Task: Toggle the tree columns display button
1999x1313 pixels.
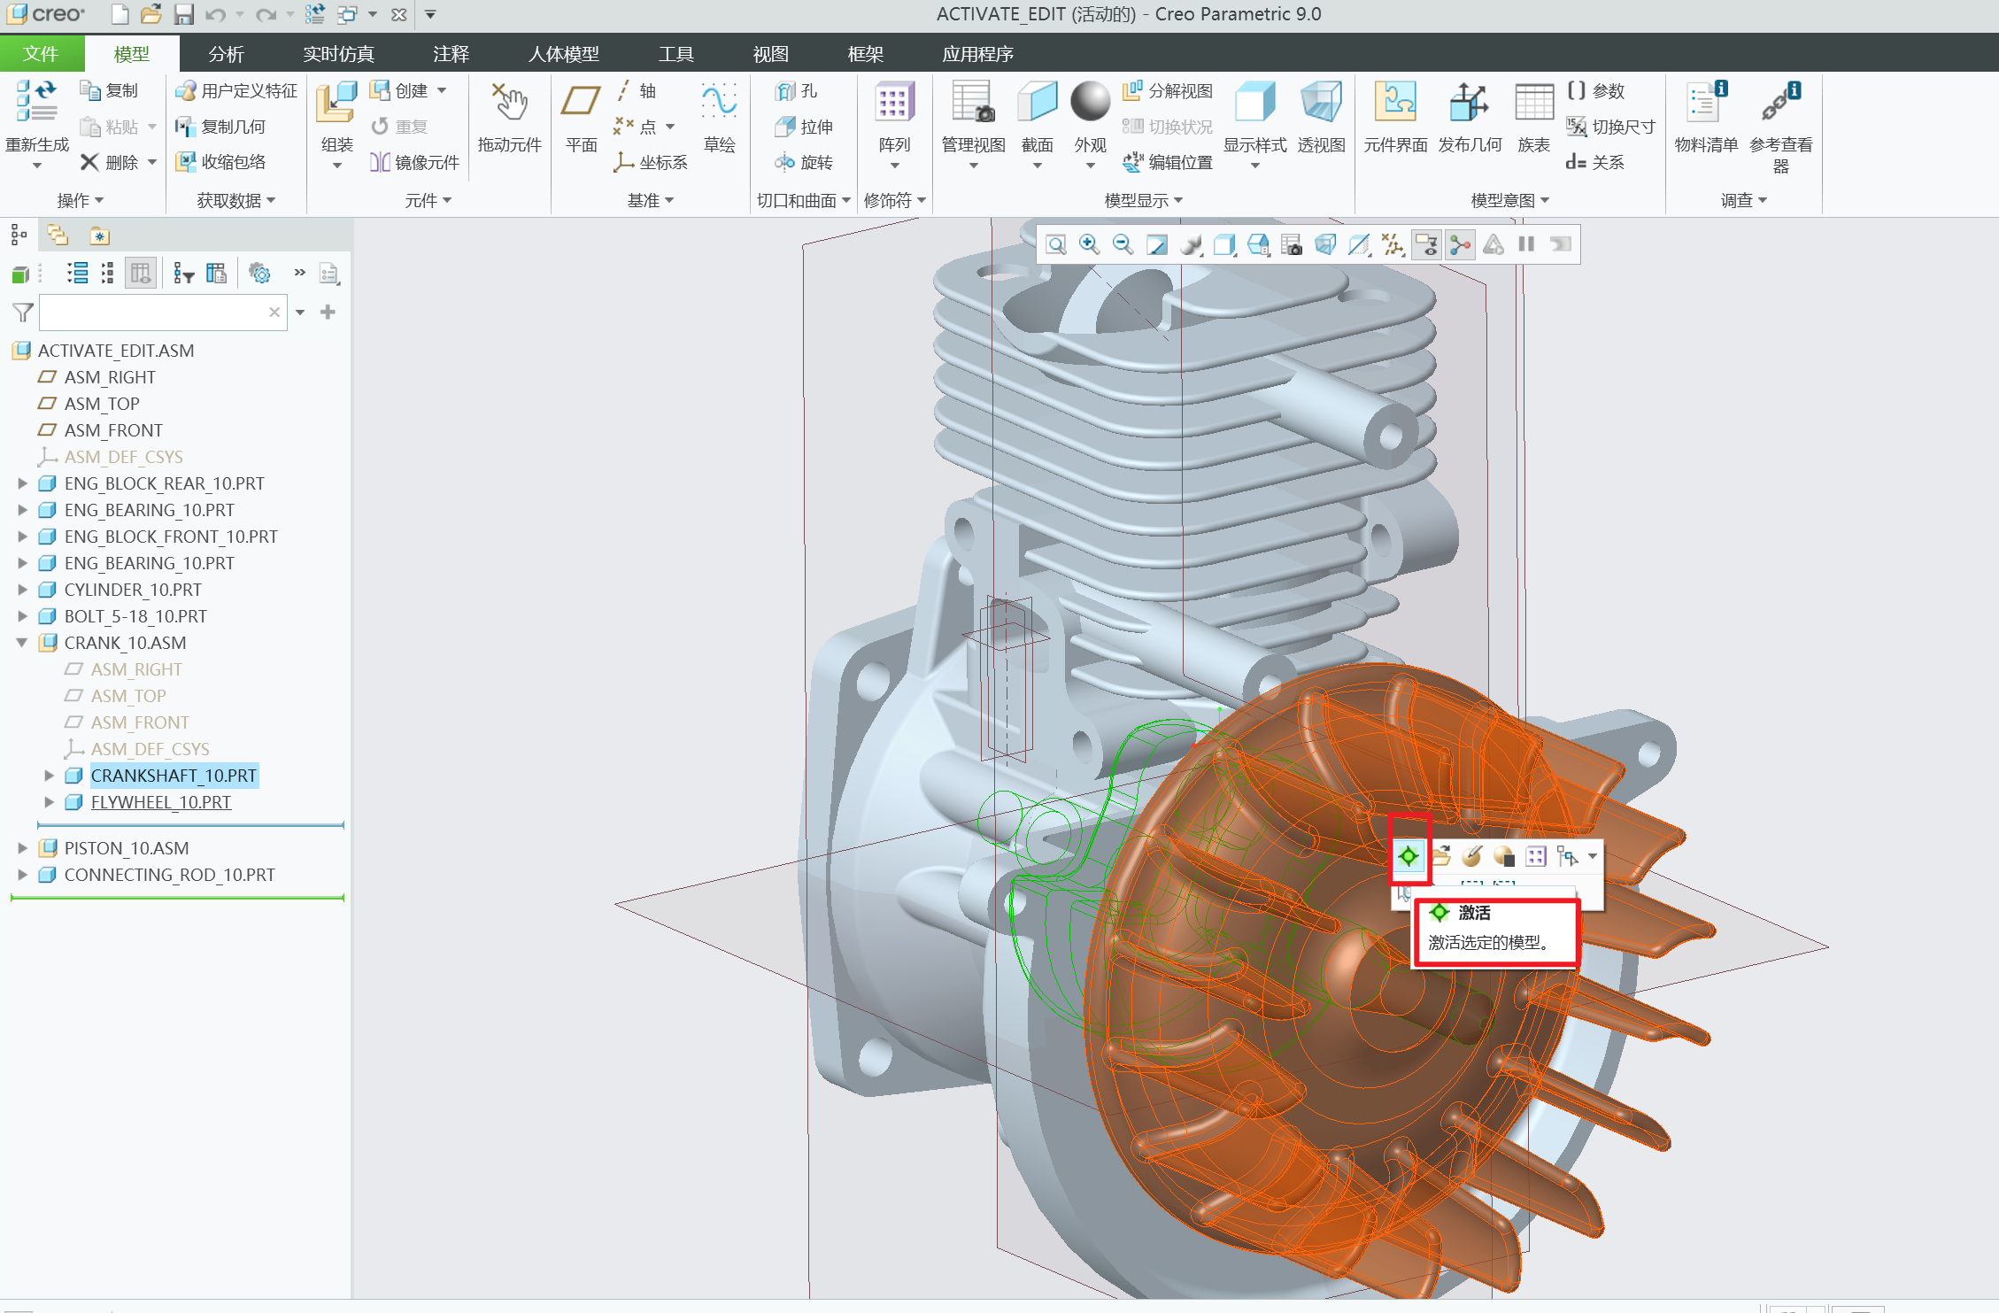Action: pos(141,274)
